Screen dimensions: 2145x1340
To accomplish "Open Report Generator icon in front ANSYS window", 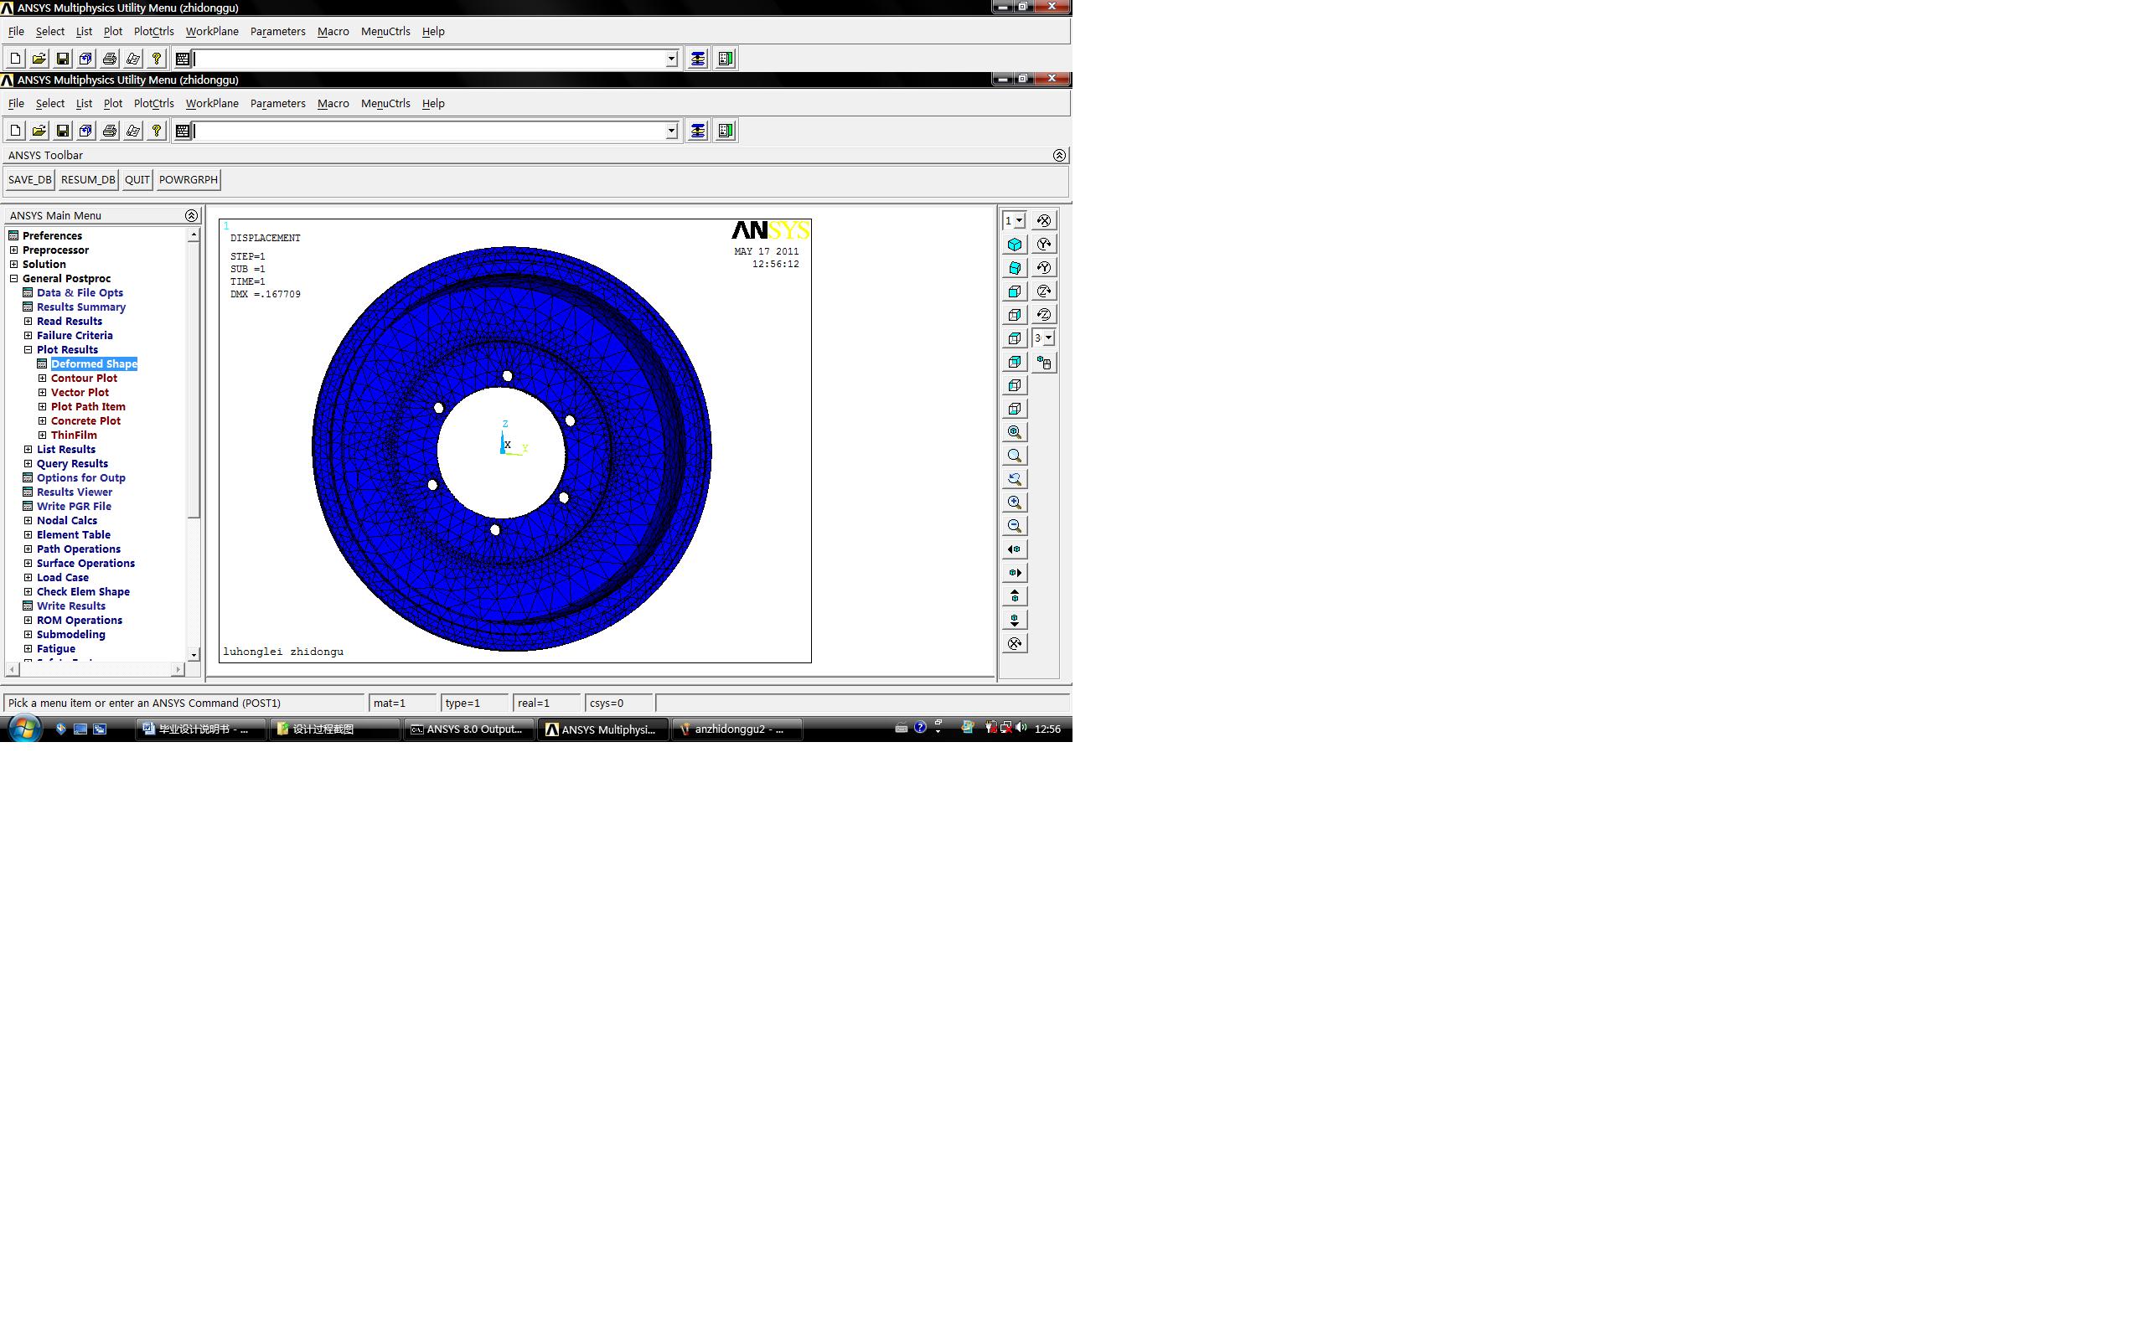I will (133, 131).
